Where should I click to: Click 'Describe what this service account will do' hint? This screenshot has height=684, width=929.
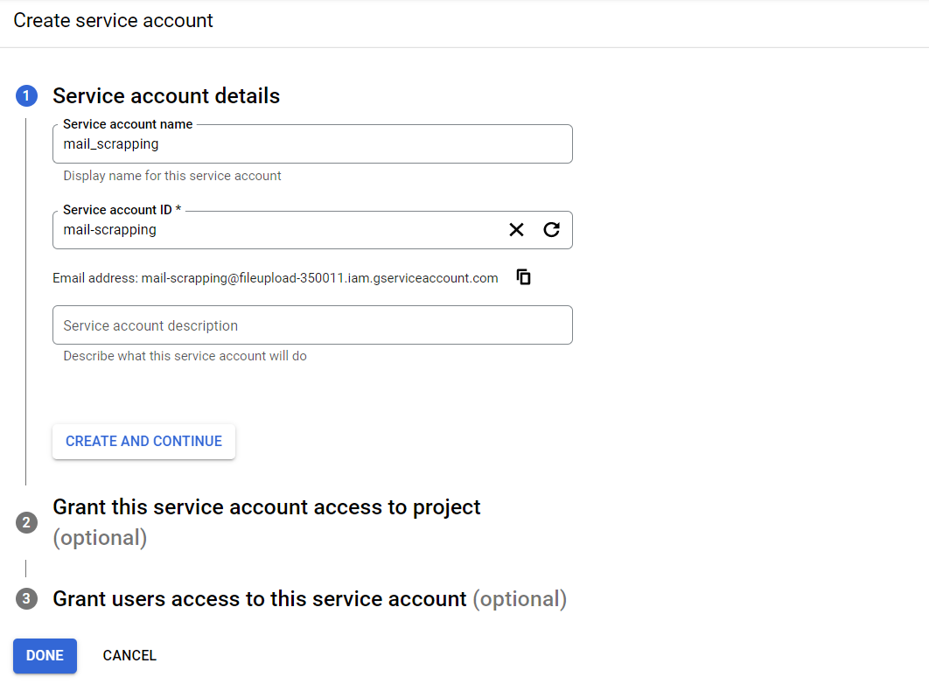[185, 356]
